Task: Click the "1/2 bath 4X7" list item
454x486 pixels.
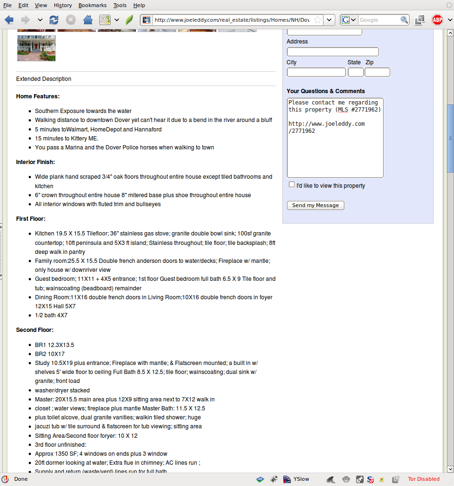Action: click(x=51, y=315)
